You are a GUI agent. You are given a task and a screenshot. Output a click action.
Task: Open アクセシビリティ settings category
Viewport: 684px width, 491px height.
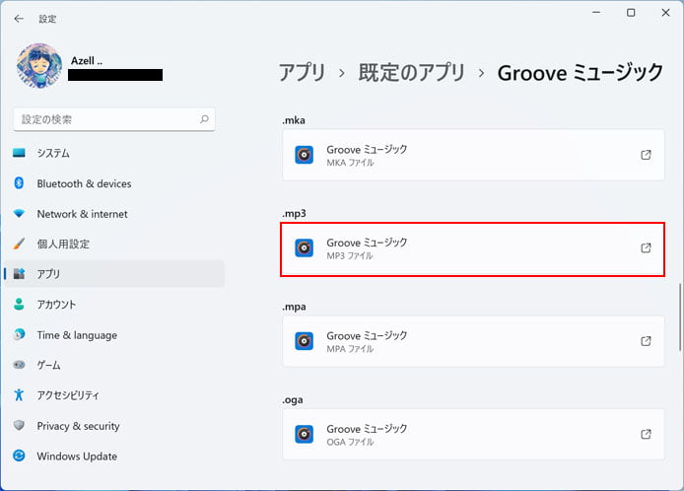(x=114, y=395)
